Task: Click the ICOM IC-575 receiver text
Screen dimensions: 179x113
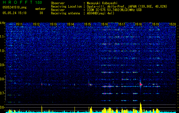Action: tap(114, 10)
